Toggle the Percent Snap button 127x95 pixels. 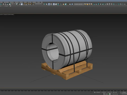(x=29, y=4)
